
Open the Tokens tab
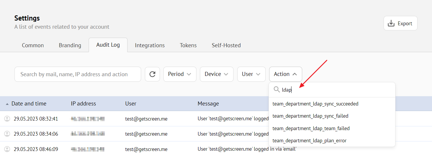(188, 45)
